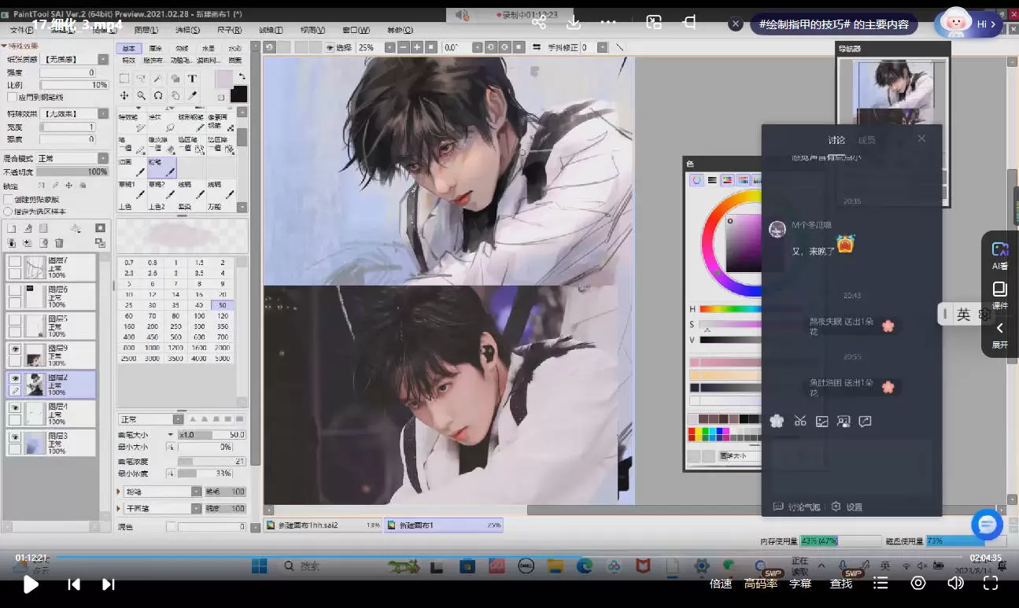Toggle visibility of 图层2

pyautogui.click(x=14, y=378)
